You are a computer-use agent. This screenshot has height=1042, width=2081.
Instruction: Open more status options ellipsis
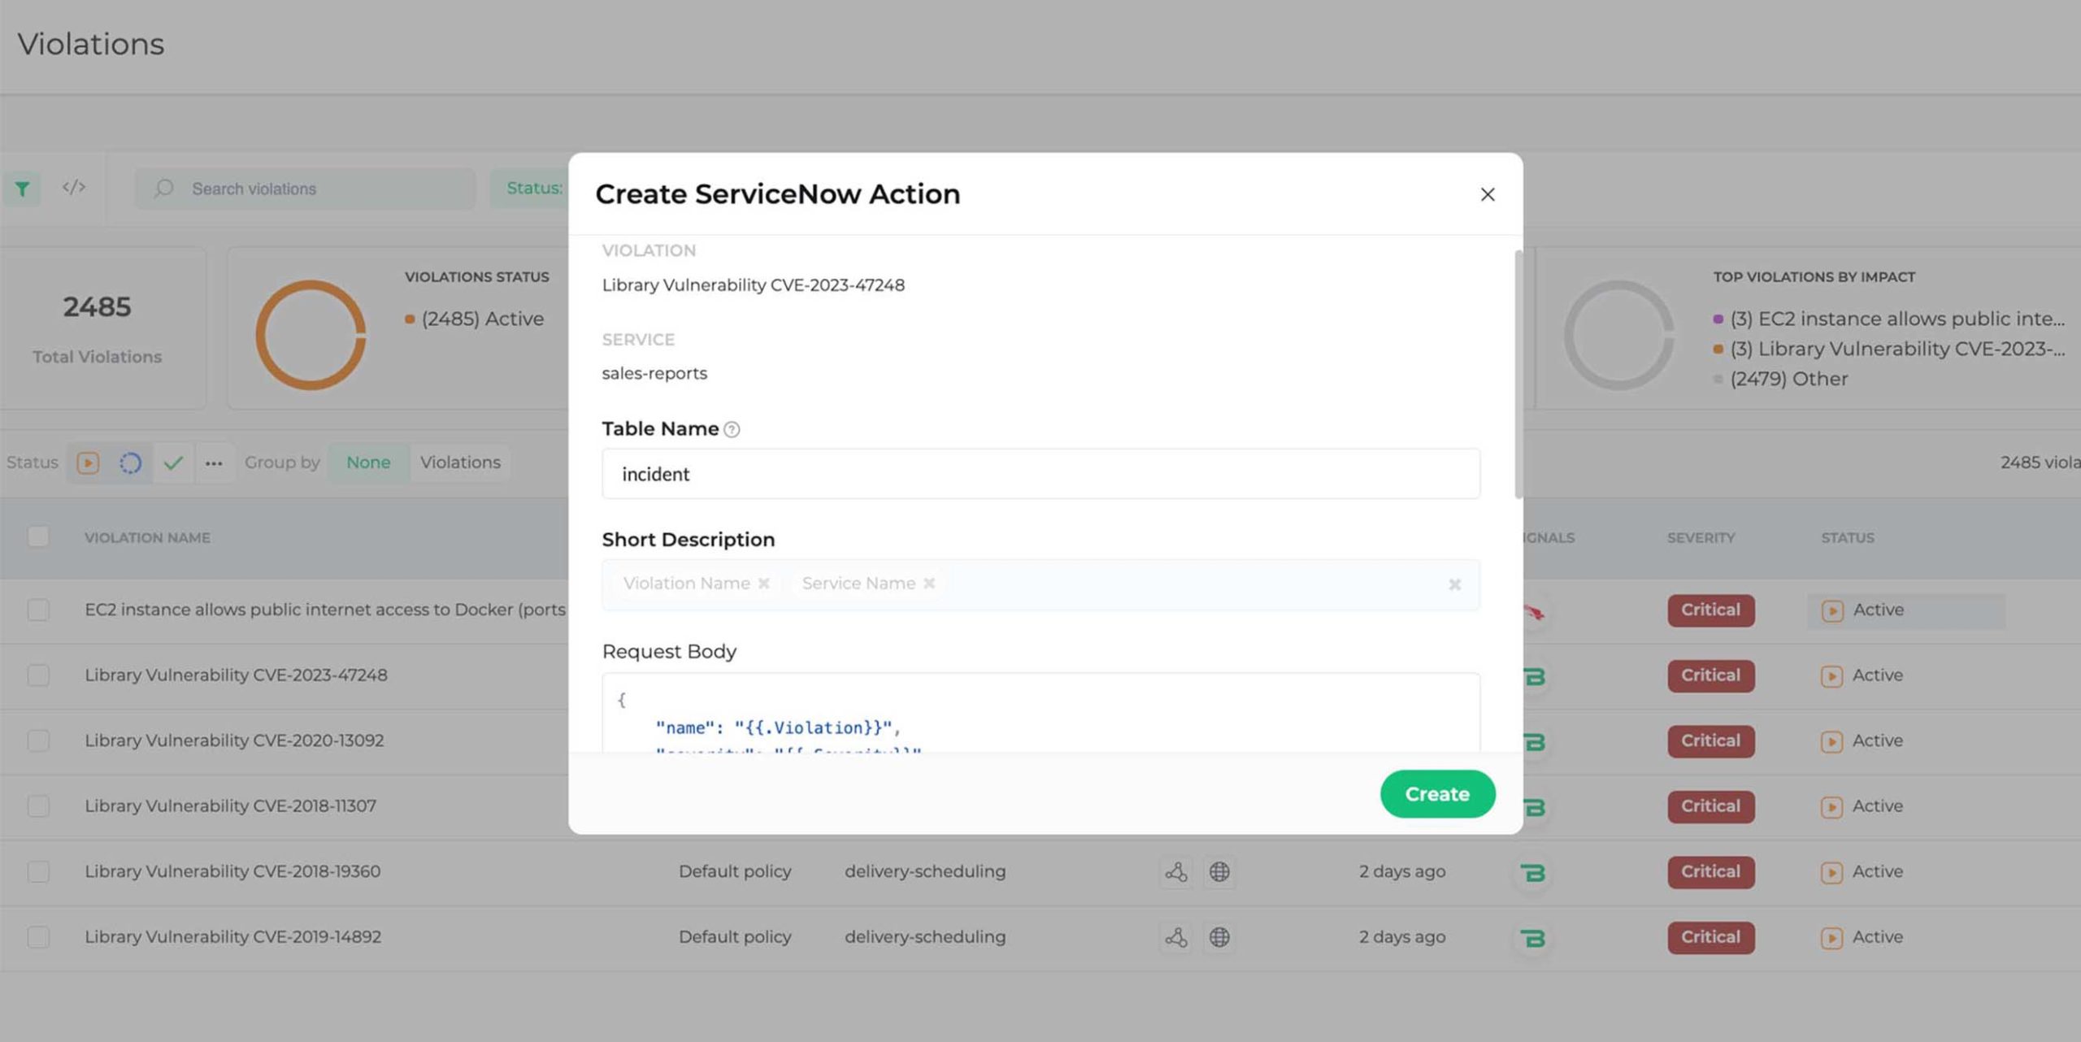tap(214, 462)
